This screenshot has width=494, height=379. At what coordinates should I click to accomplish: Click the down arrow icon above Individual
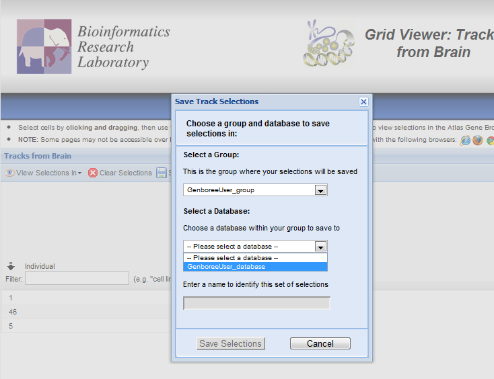point(11,266)
